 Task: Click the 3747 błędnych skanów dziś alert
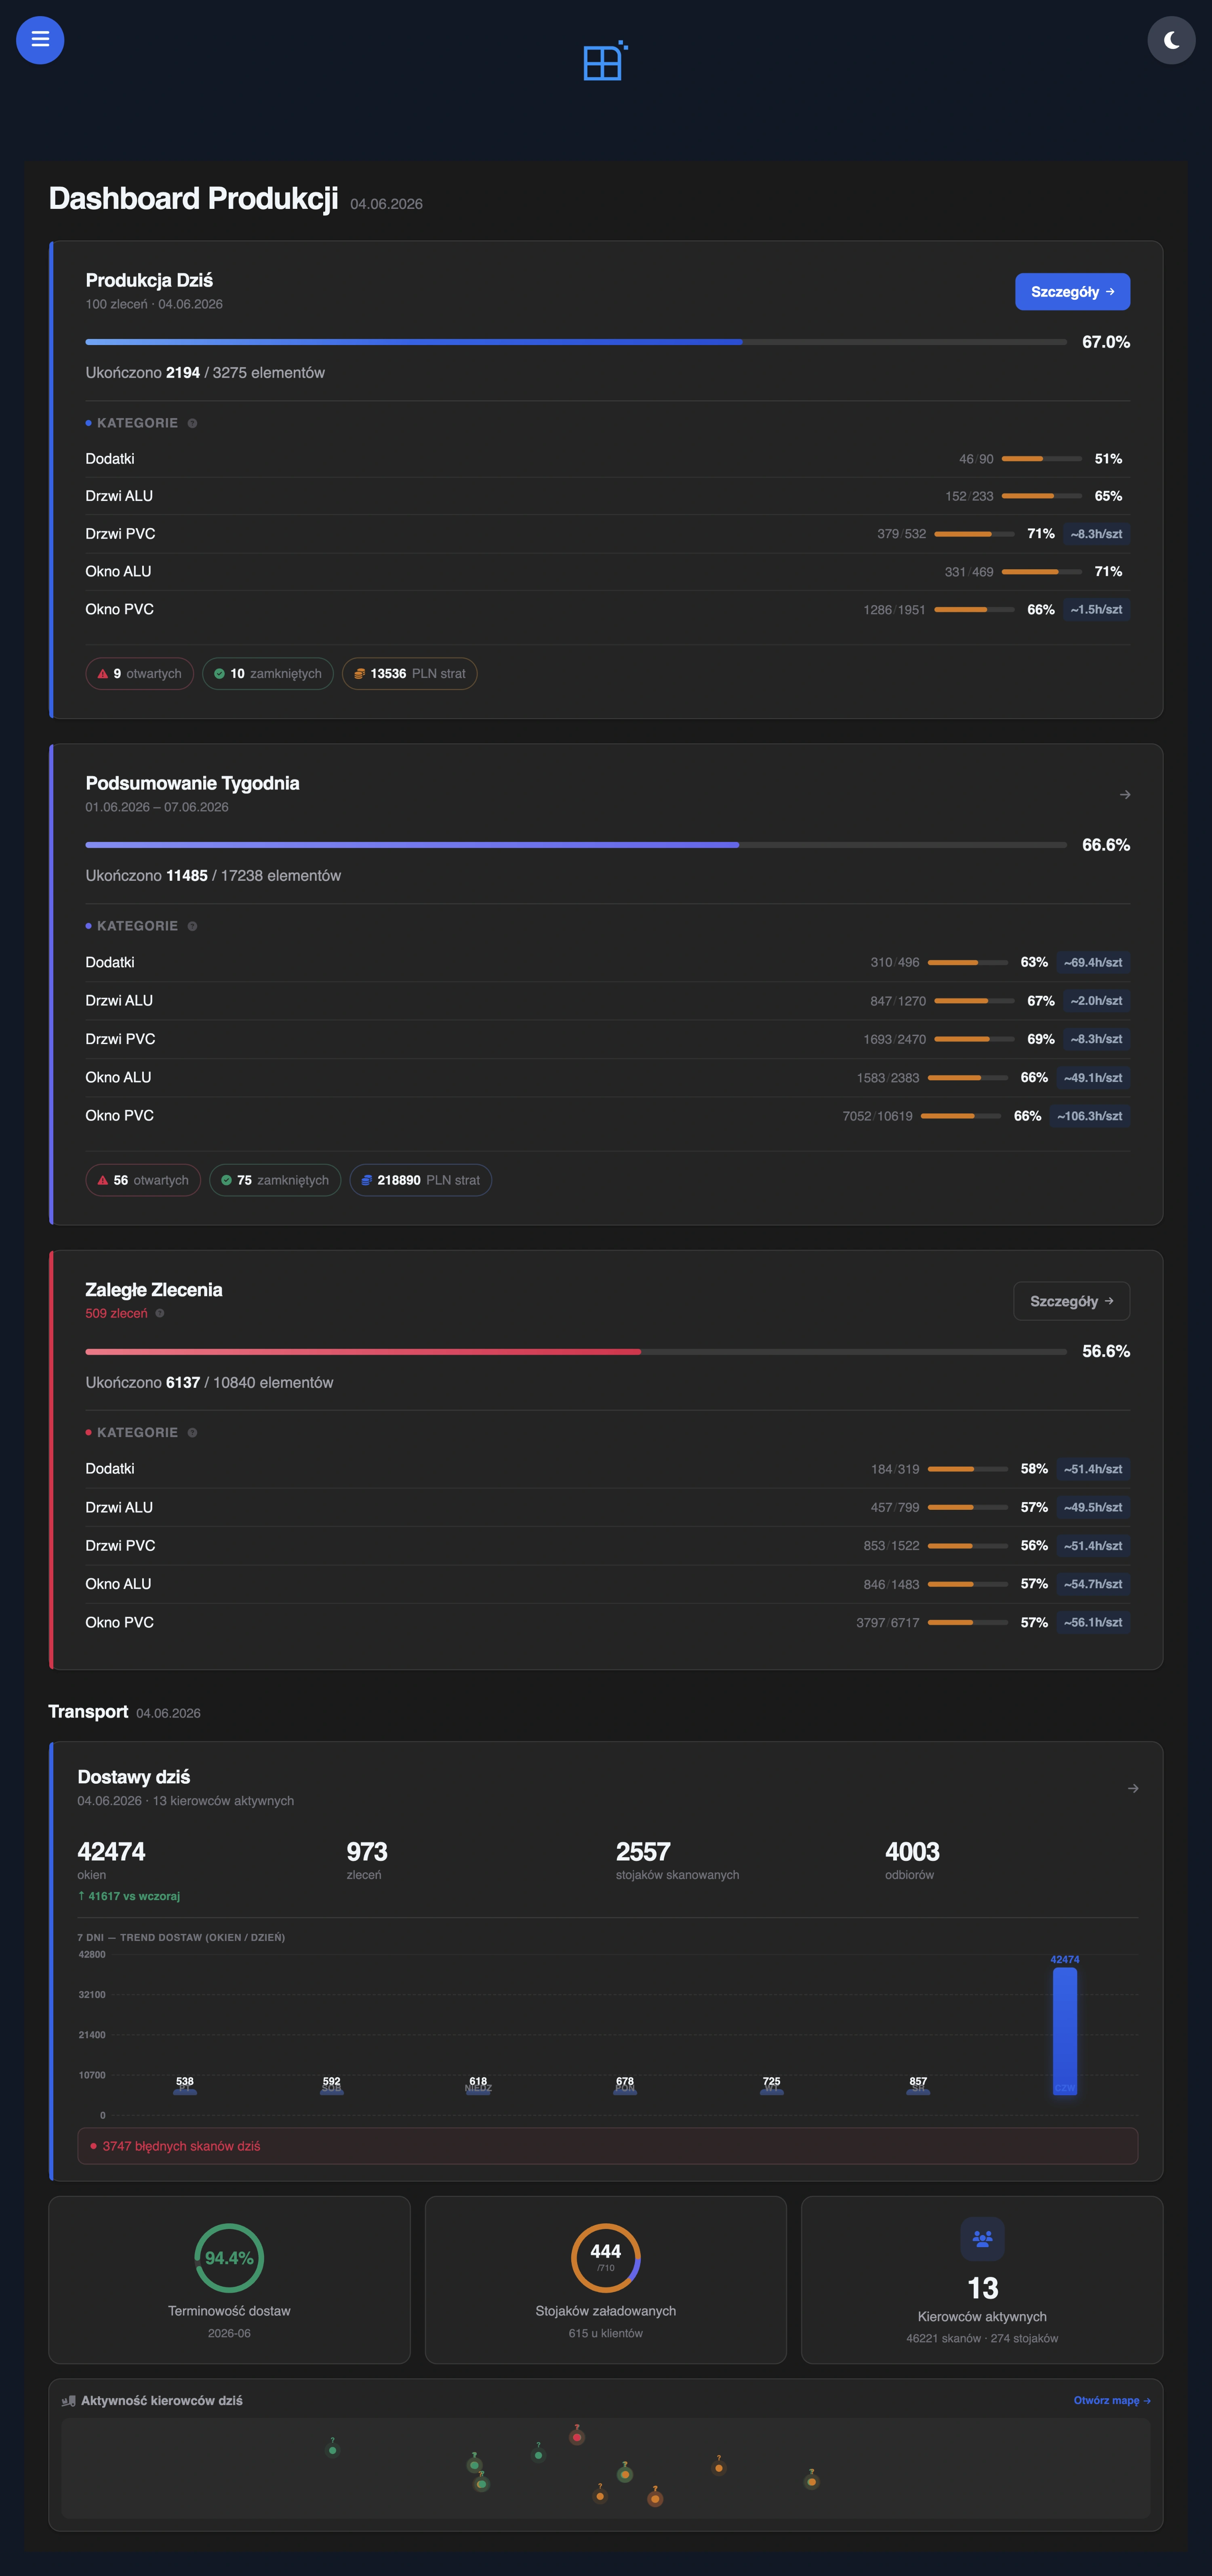(608, 2146)
